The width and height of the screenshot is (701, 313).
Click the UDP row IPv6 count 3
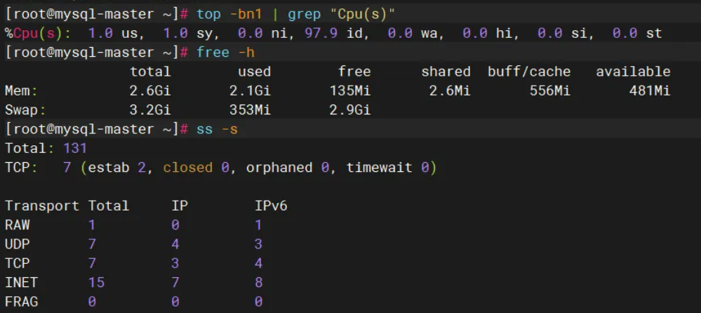pos(258,244)
